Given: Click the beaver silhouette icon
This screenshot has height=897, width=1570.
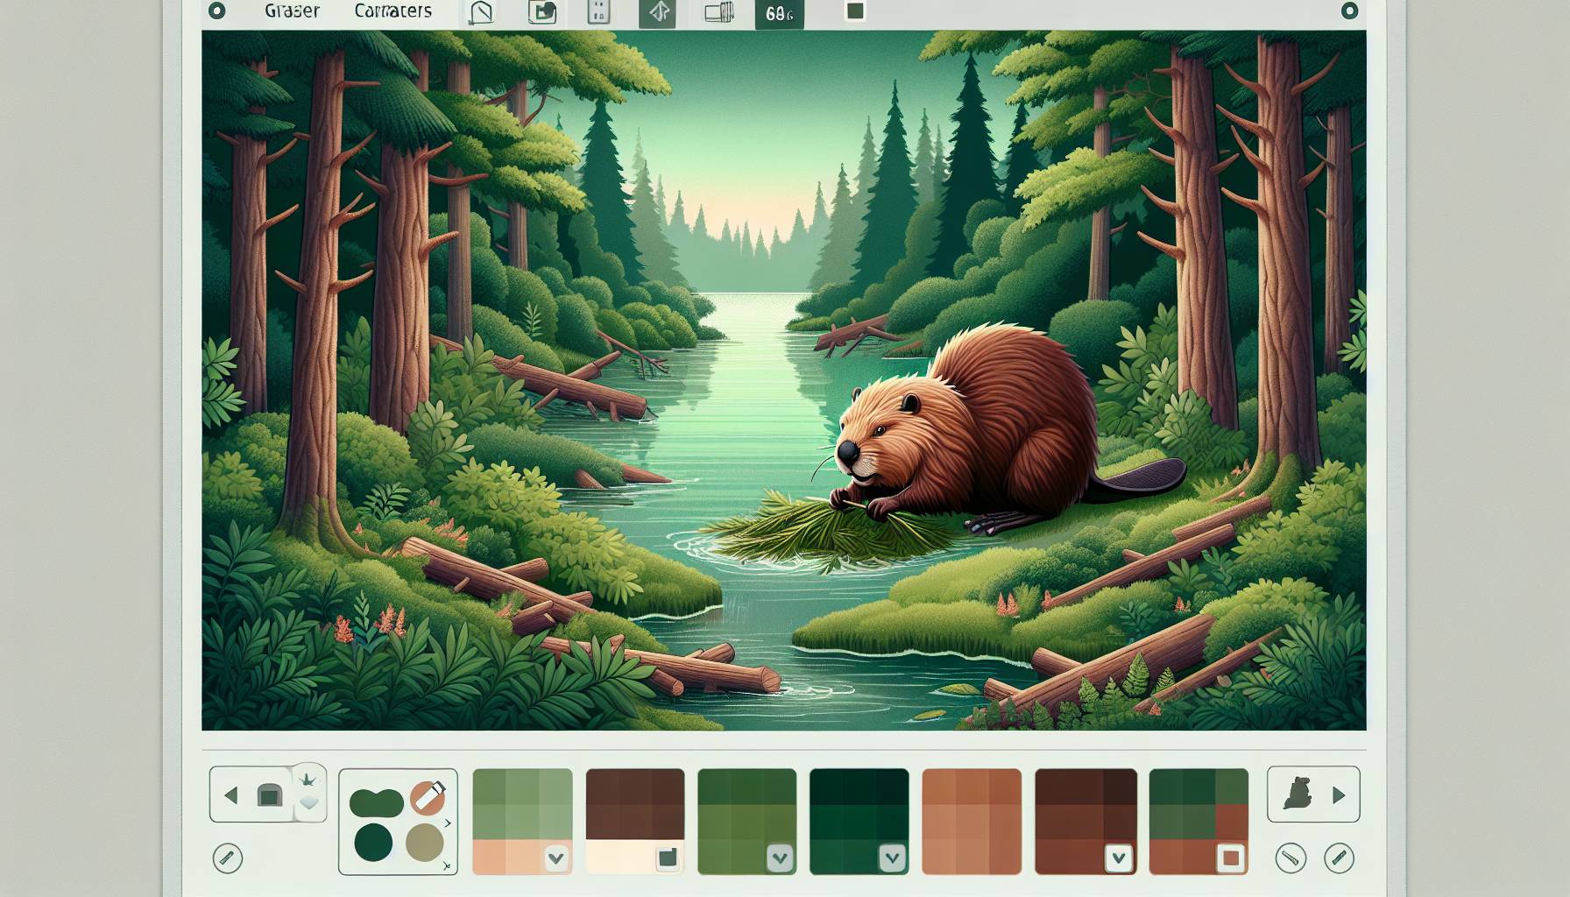Looking at the screenshot, I should [x=1297, y=794].
